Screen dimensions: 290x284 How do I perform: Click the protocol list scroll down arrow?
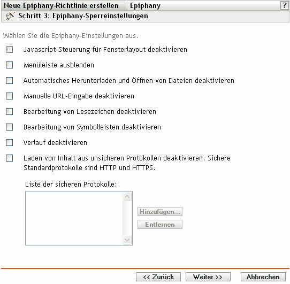point(127,240)
